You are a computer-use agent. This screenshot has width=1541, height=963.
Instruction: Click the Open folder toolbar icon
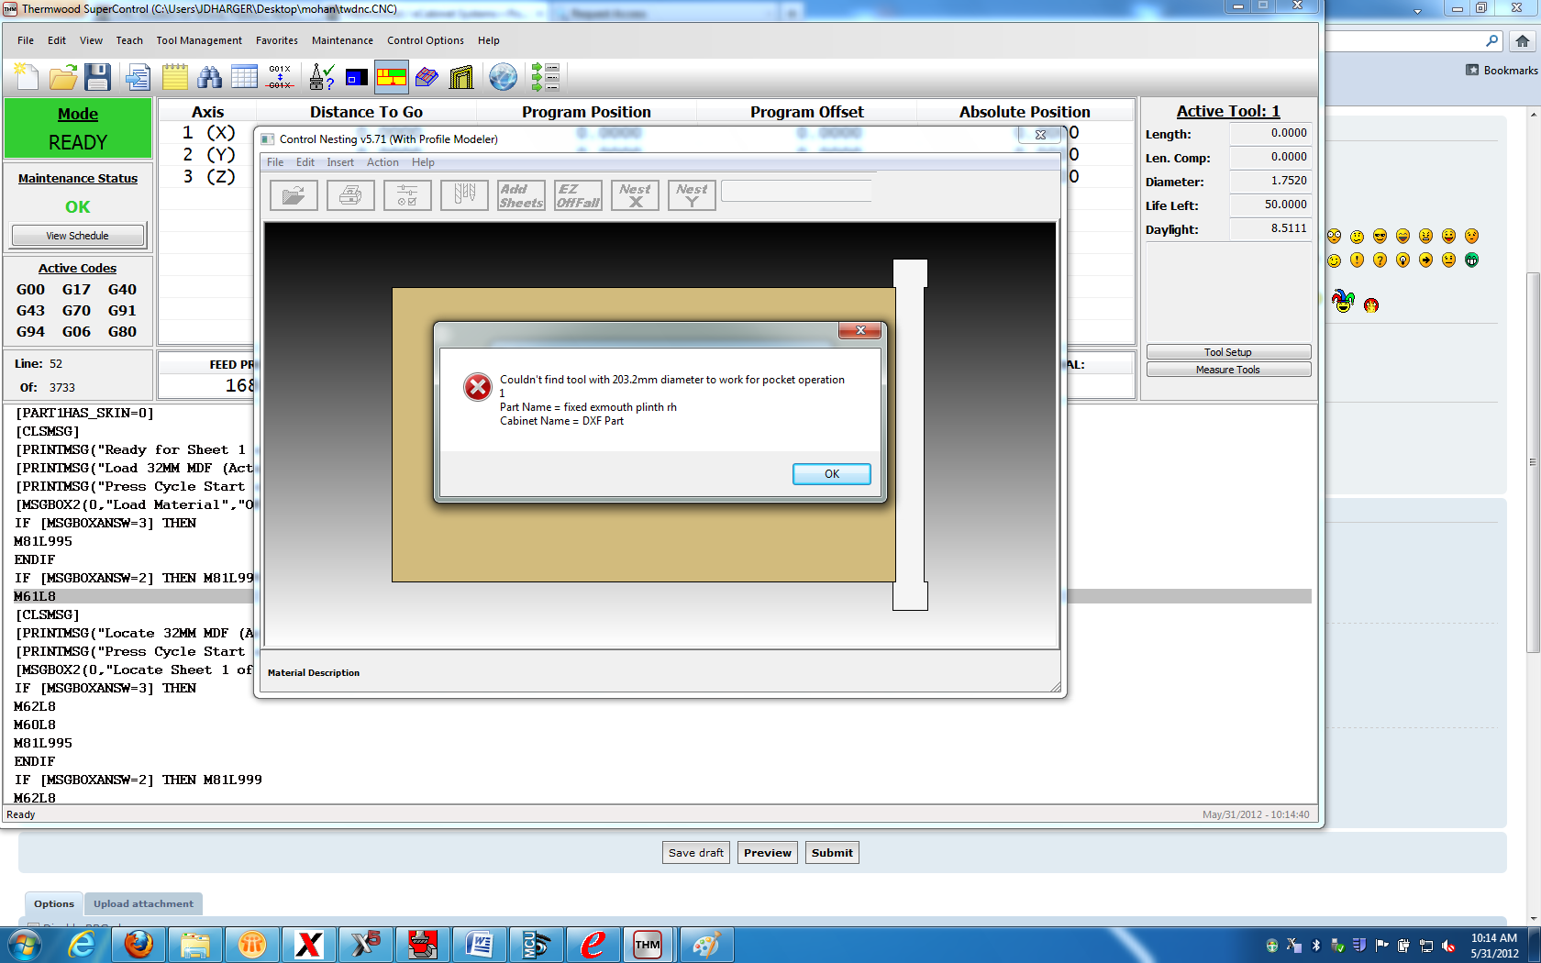click(x=62, y=77)
